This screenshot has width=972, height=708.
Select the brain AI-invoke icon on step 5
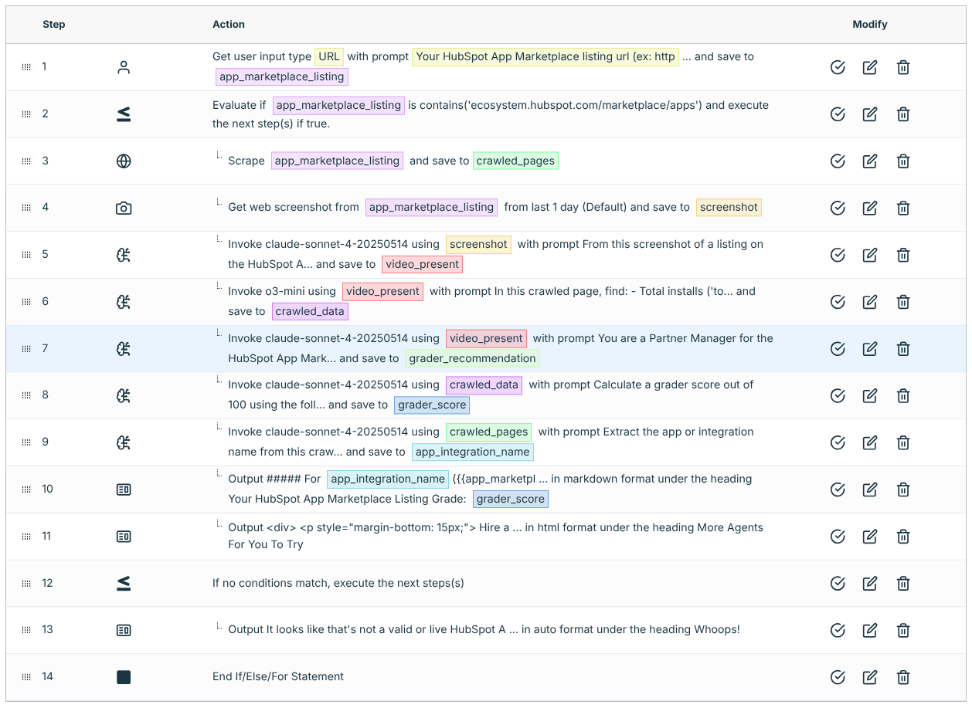[124, 255]
